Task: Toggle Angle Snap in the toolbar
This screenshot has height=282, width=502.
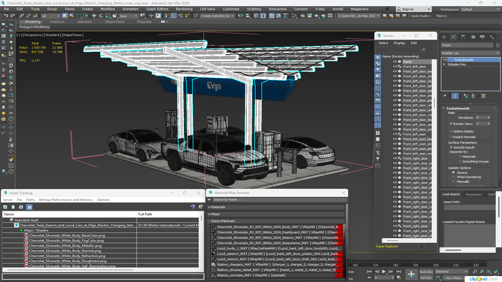Action: tap(174, 16)
